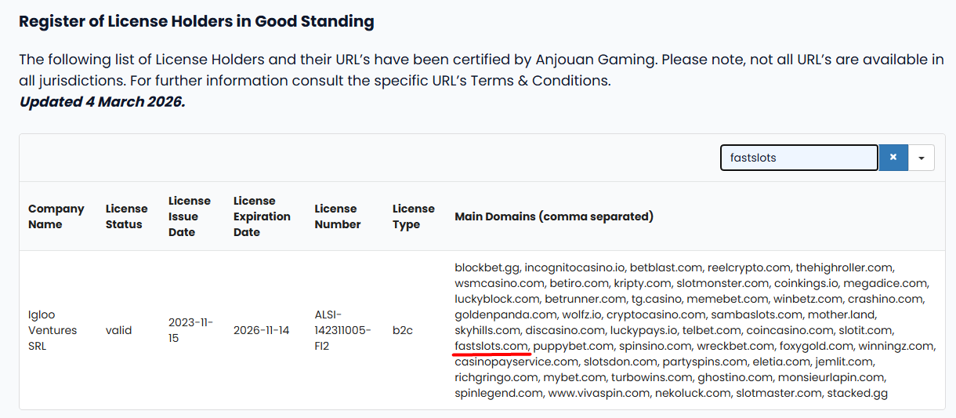The height and width of the screenshot is (418, 956).
Task: Click the 2026-11-14 expiration date cell
Action: 261,330
